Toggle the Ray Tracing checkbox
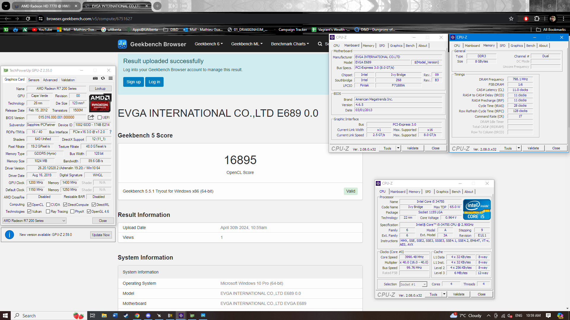The height and width of the screenshot is (320, 570). pos(48,212)
